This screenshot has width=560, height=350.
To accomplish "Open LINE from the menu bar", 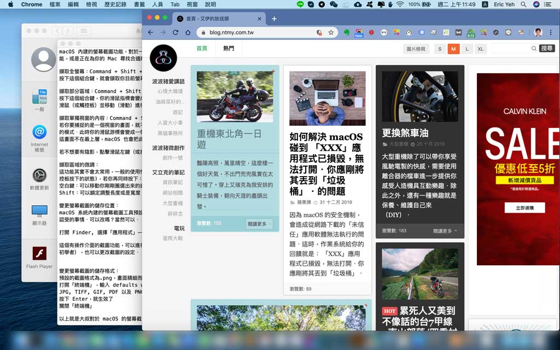I will pyautogui.click(x=300, y=4).
